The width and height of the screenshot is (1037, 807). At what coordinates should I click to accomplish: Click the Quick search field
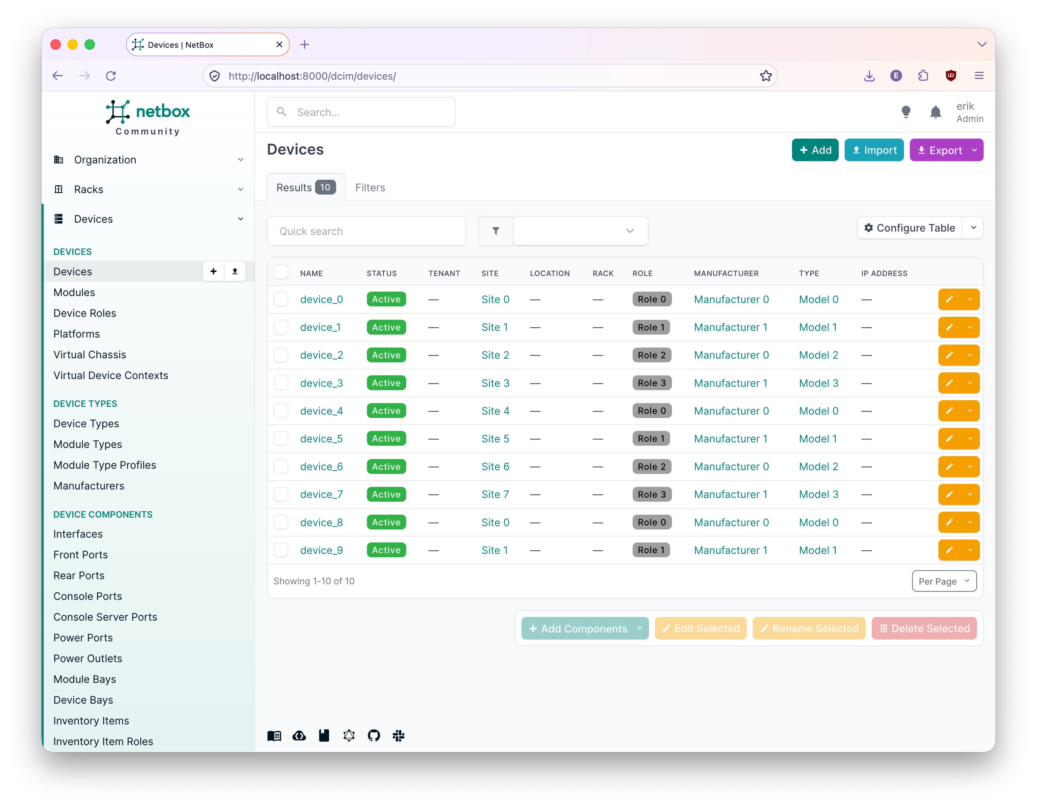point(367,231)
